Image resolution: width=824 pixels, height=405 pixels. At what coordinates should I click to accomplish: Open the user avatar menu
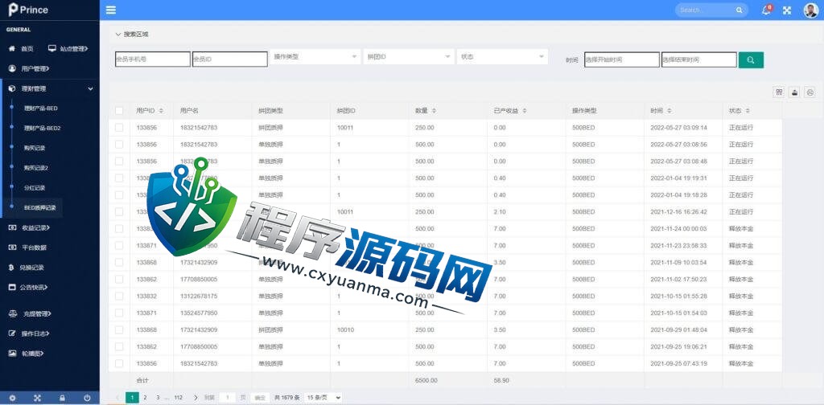[811, 10]
